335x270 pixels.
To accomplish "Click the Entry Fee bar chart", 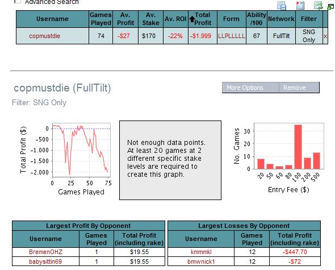I will point(288,146).
